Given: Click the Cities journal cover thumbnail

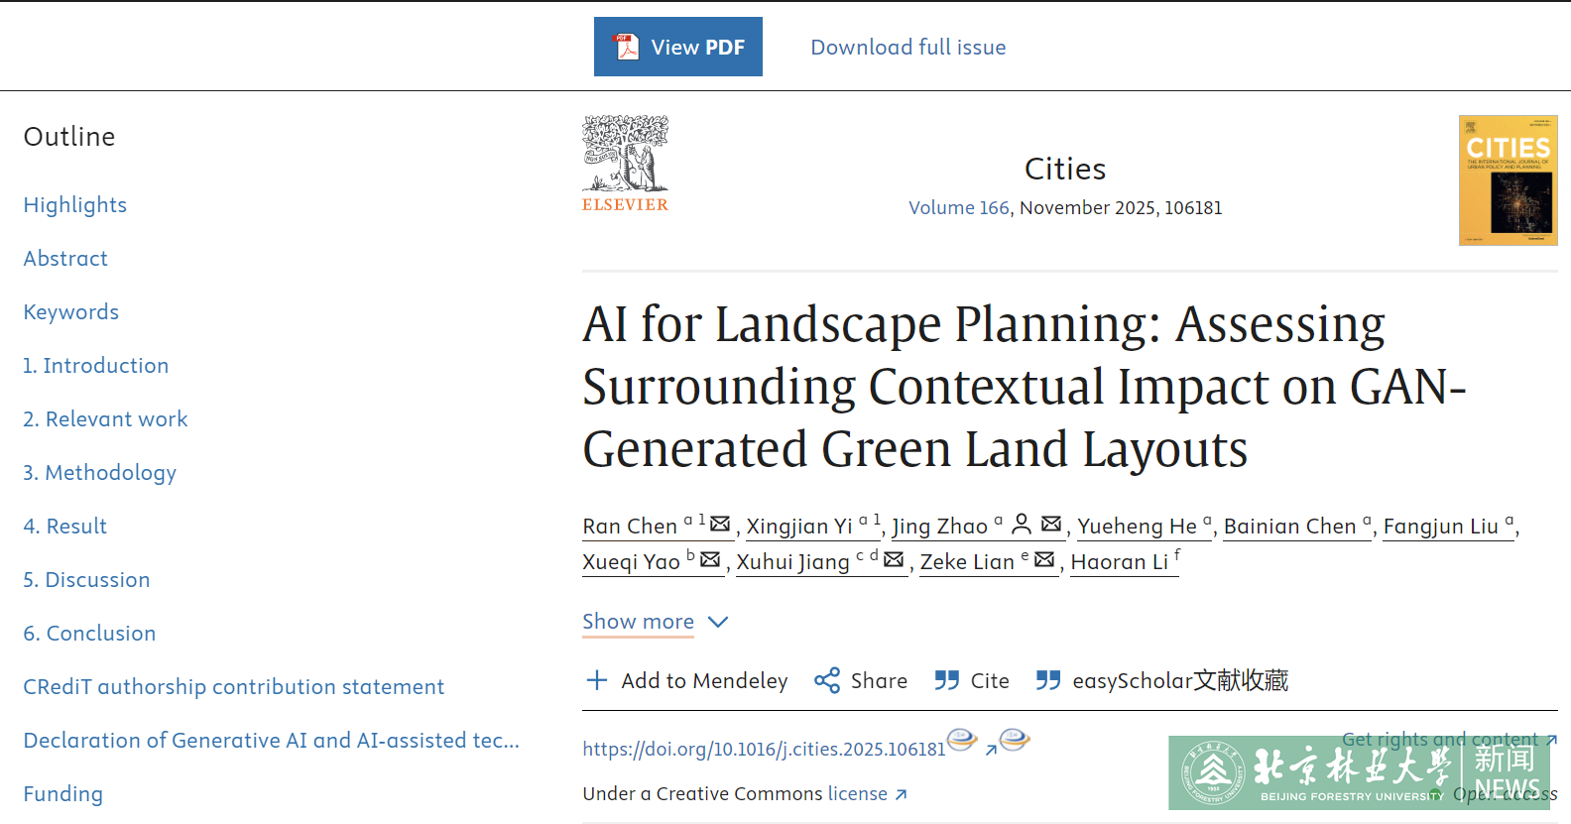Looking at the screenshot, I should pos(1508,180).
